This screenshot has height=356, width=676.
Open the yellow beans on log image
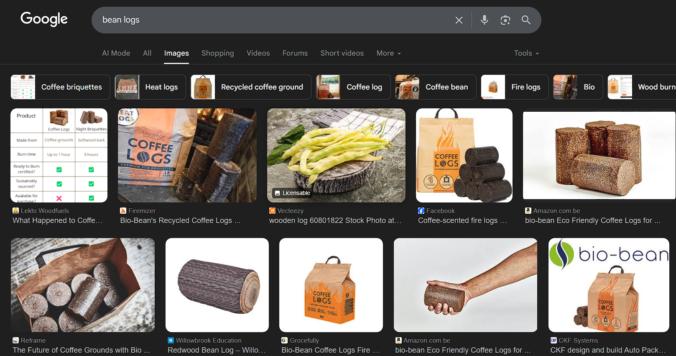[x=336, y=156]
